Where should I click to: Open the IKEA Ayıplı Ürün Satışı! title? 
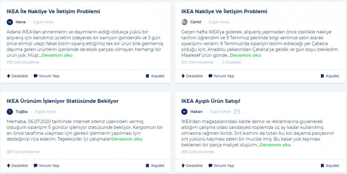(211, 101)
